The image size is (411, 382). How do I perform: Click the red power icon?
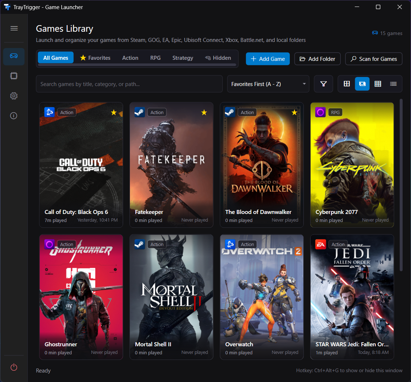click(14, 367)
